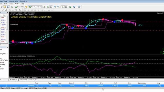Click the yellow MetaEditor icon after New Order
Viewport: 164px width, 92px height.
point(26,7)
